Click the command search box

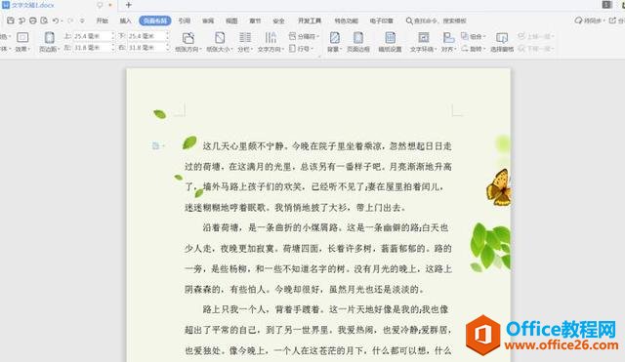click(437, 20)
